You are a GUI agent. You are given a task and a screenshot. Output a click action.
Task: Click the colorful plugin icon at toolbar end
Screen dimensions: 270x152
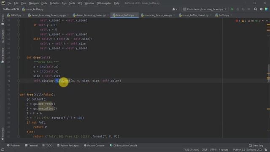tap(266, 9)
